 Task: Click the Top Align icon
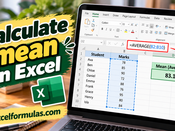143,25
